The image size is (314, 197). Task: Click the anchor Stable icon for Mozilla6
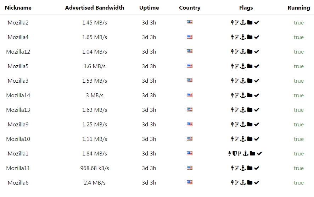point(243,182)
